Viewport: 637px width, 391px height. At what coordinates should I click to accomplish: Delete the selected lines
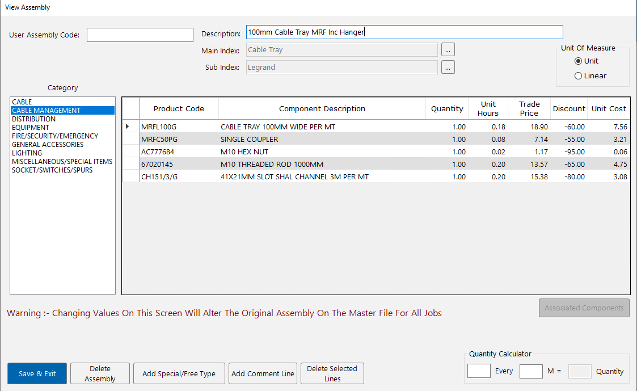(x=332, y=373)
